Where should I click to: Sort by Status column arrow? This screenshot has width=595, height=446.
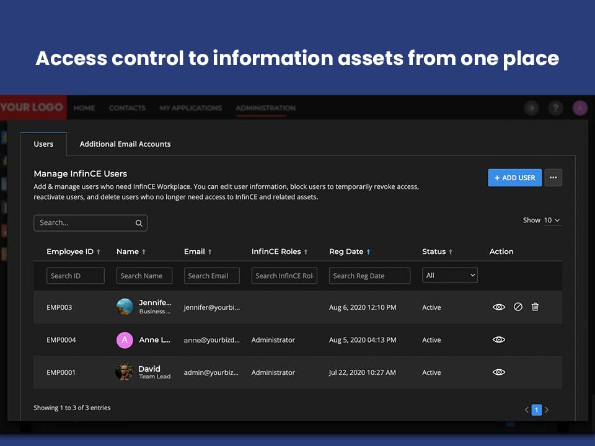(x=451, y=252)
